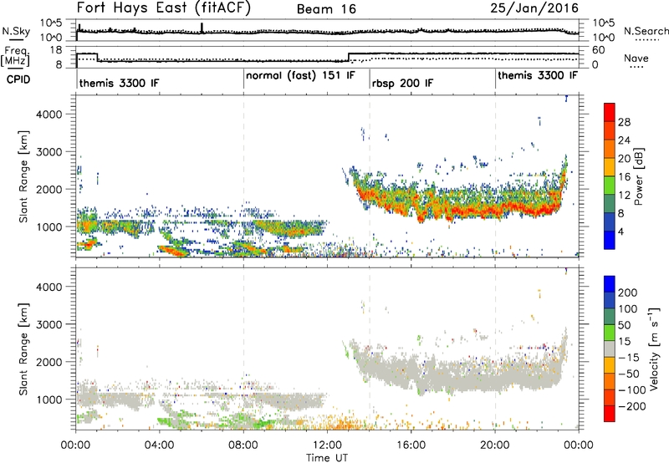
Task: Click the 'Fort Hays East (fitACF)' title
Action: coord(164,8)
